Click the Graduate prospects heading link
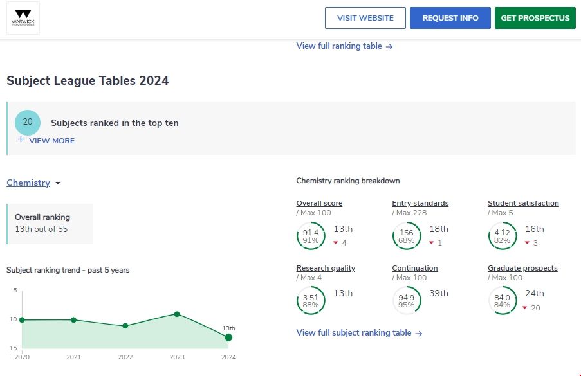The height and width of the screenshot is (376, 581). (x=522, y=268)
